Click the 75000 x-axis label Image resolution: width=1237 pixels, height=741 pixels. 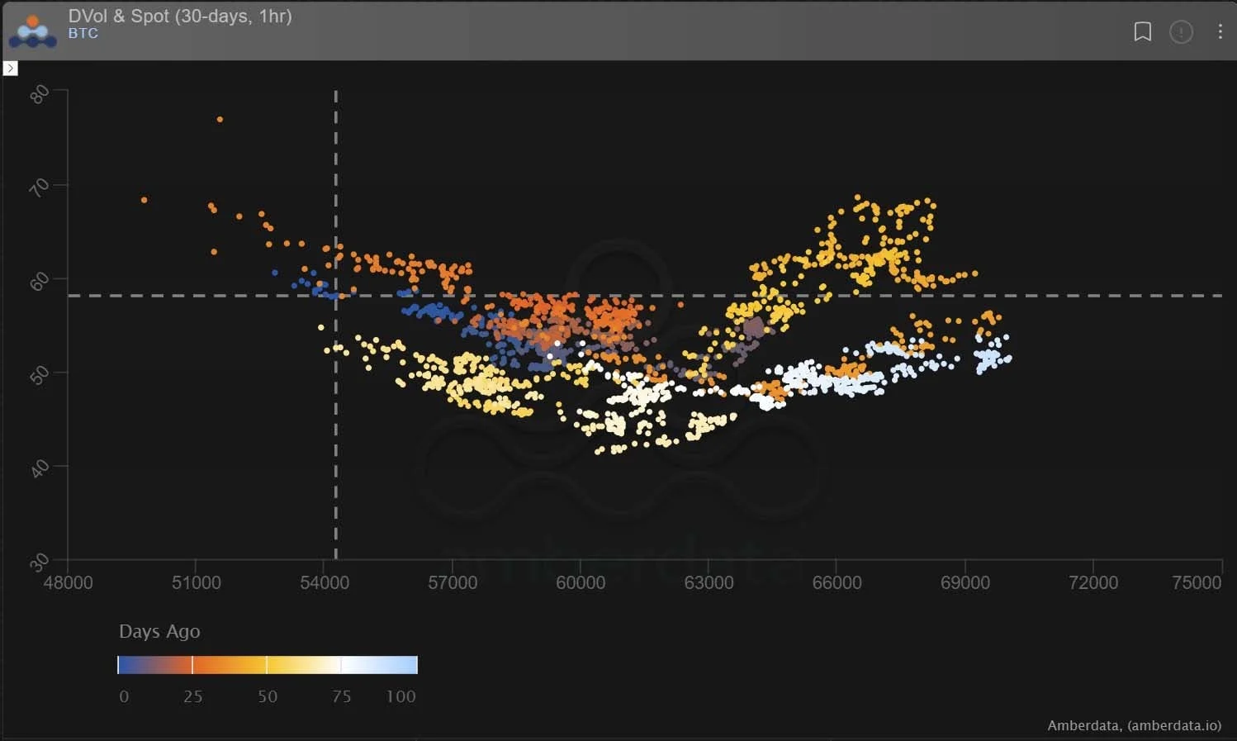point(1197,582)
